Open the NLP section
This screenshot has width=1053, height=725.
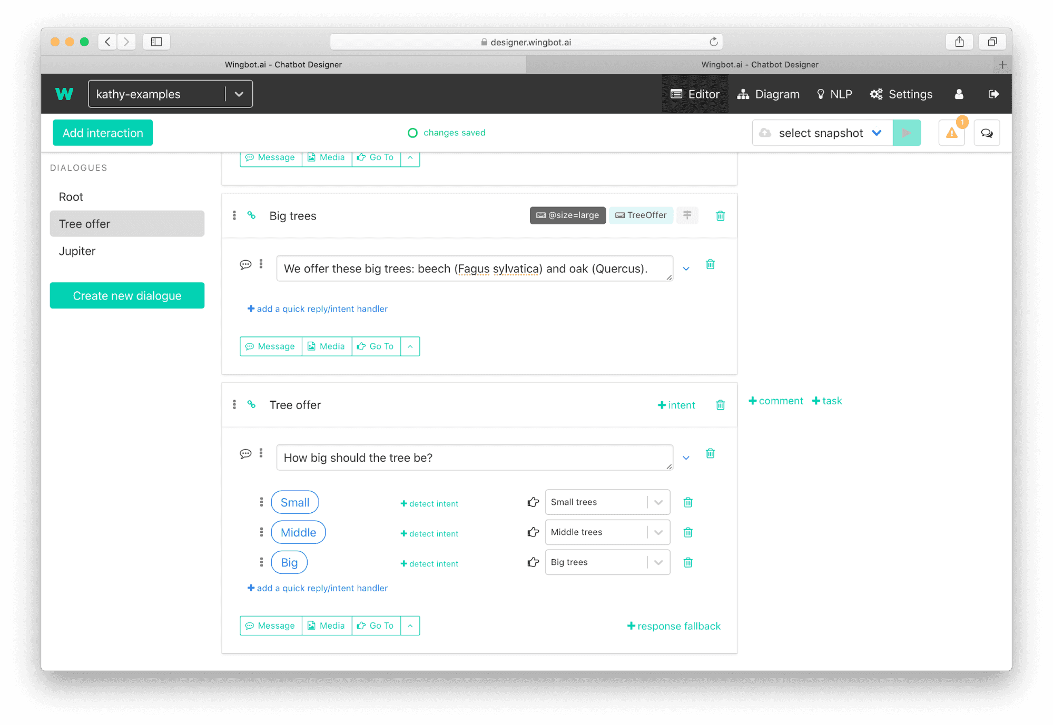tap(834, 94)
